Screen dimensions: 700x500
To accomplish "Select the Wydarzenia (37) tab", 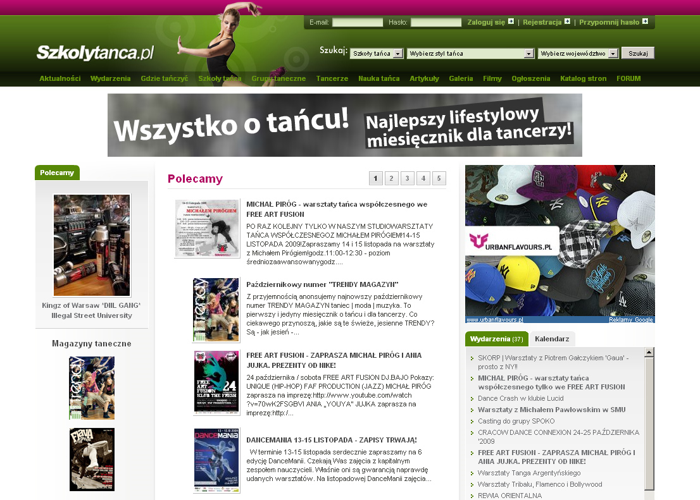I will point(496,339).
